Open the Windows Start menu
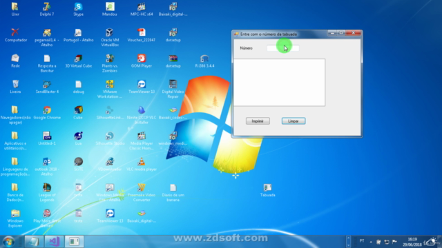Viewport: 442px width, 248px height. 9,242
